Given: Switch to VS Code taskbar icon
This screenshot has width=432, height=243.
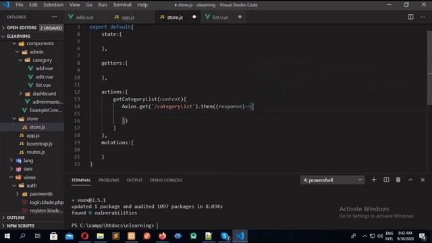Looking at the screenshot, I should point(240,236).
